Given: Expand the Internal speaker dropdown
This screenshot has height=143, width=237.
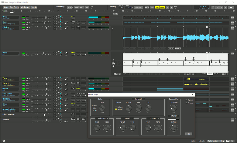Looking at the screenshot, I should (173, 116).
